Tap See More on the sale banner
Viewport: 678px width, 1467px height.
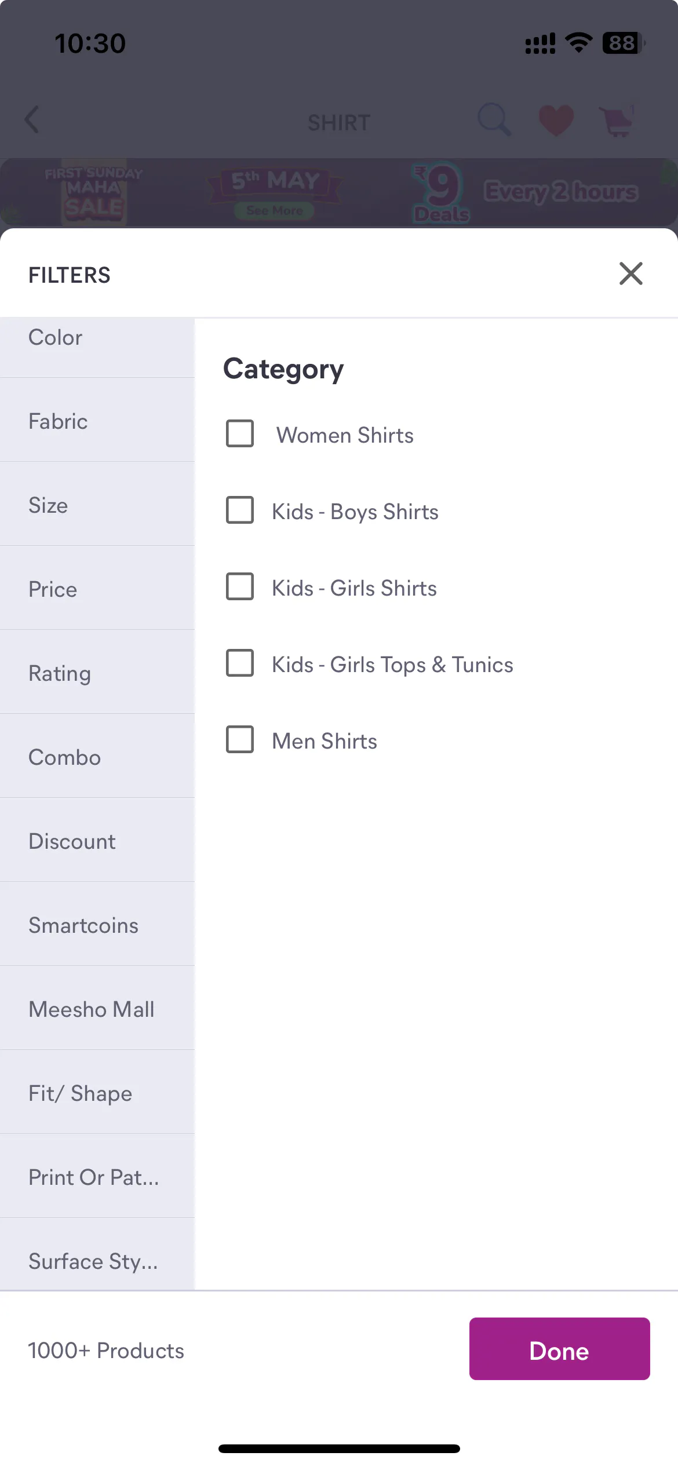coord(274,210)
